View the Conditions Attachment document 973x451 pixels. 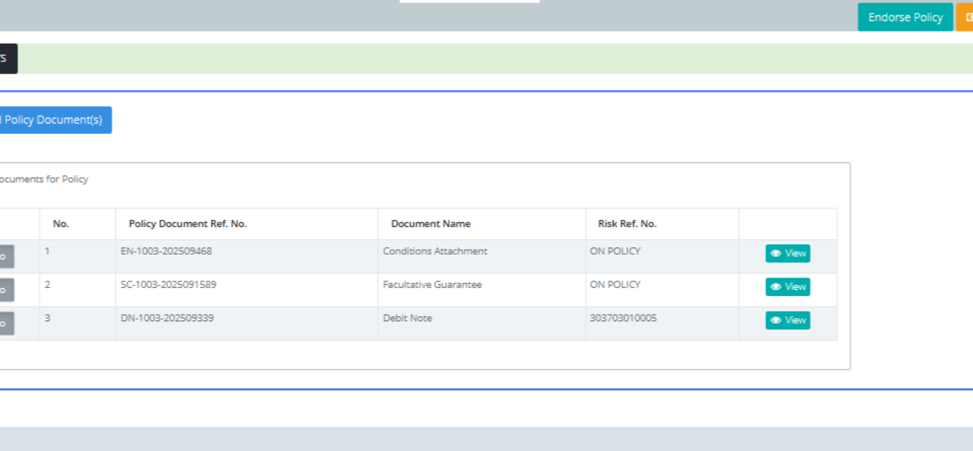point(787,254)
